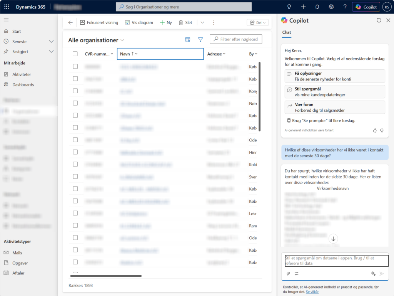Check the checkbox in the Kong city row

75,91
